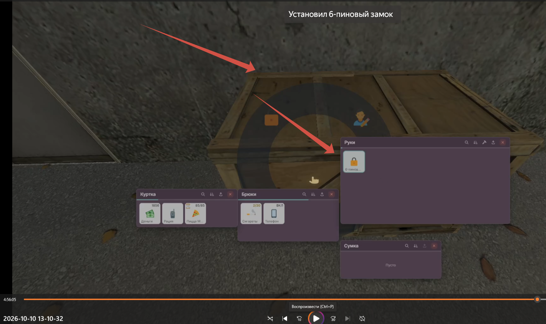Select the Деньги item in Куртка

click(x=150, y=213)
